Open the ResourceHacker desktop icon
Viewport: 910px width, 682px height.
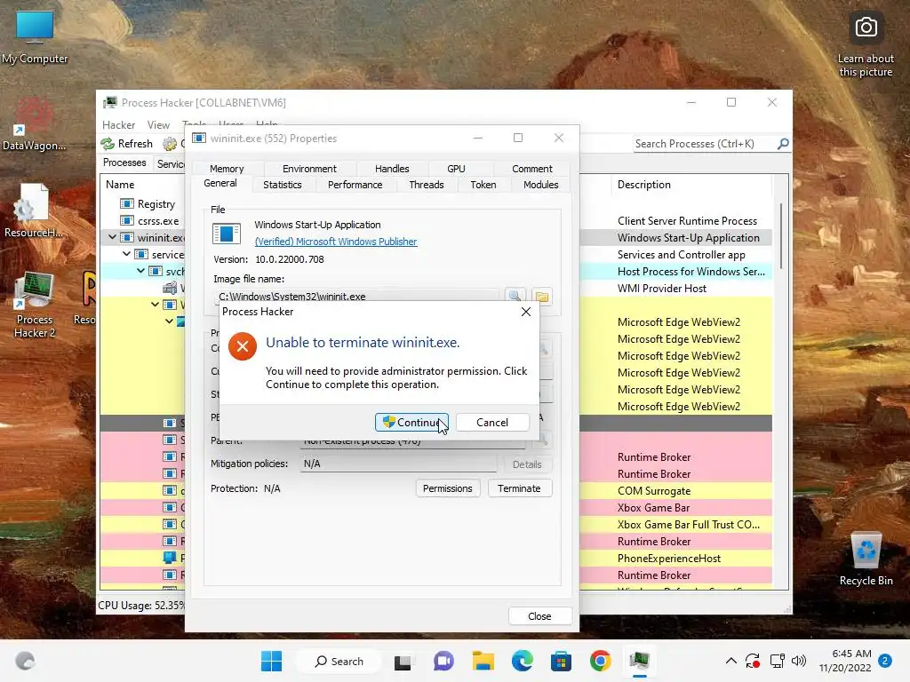coord(34,210)
